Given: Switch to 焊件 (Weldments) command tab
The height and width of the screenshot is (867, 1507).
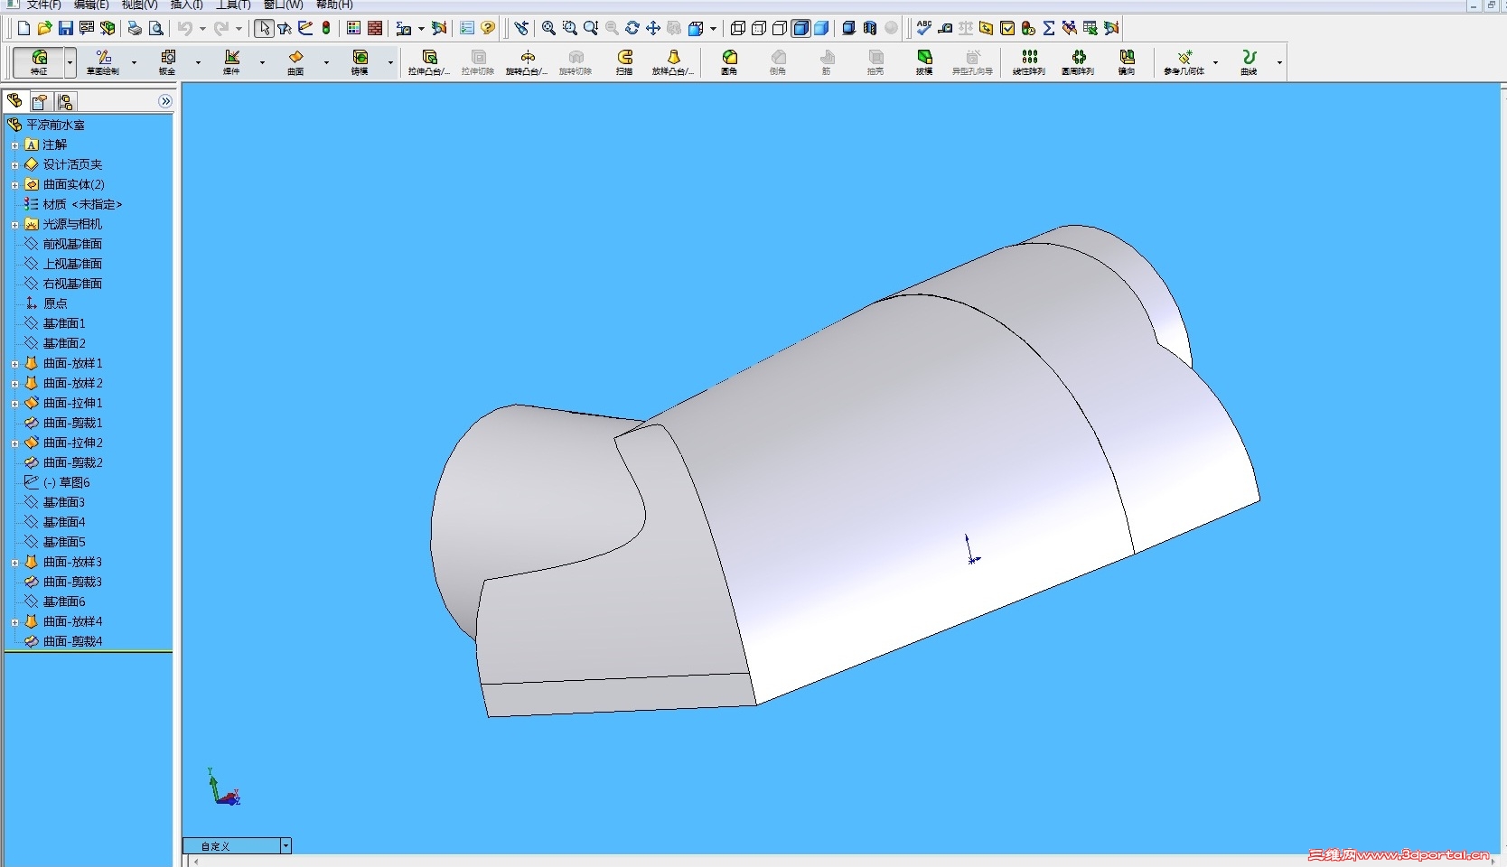Looking at the screenshot, I should coord(231,62).
